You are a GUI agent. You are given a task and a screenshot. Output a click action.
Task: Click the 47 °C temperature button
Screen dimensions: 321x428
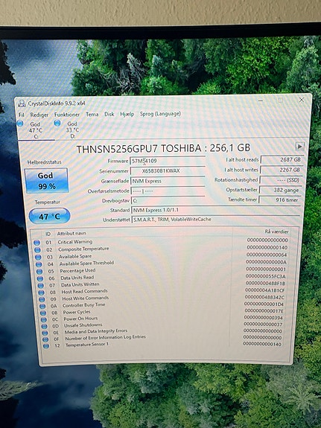(x=49, y=216)
